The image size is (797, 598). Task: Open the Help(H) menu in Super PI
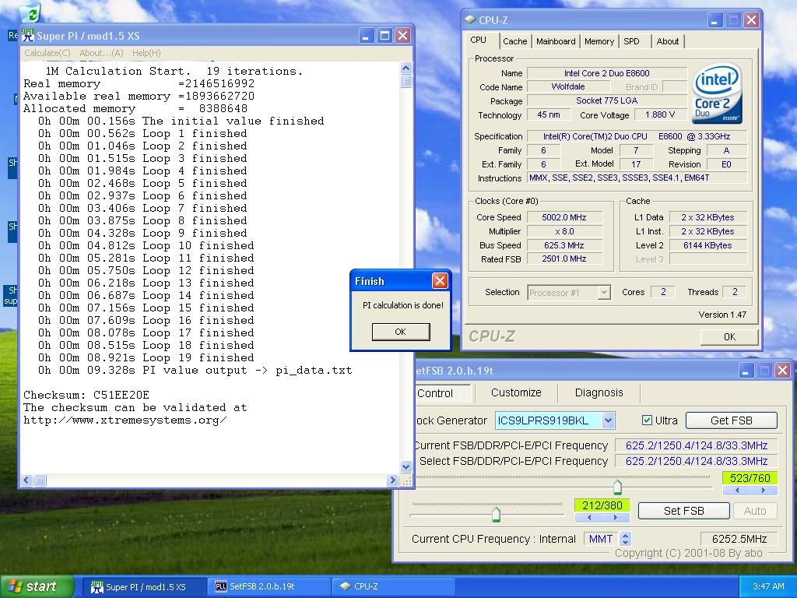pos(146,53)
